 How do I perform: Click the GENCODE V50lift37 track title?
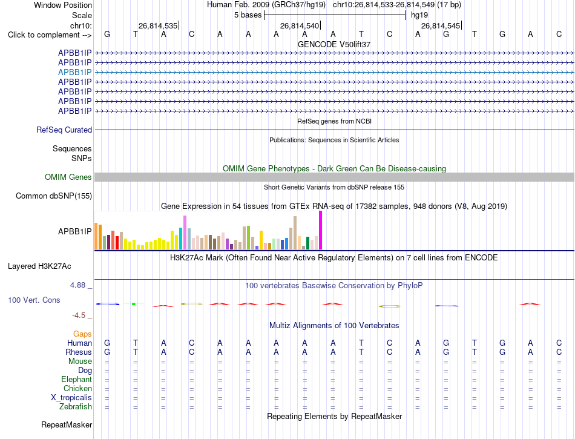[334, 44]
